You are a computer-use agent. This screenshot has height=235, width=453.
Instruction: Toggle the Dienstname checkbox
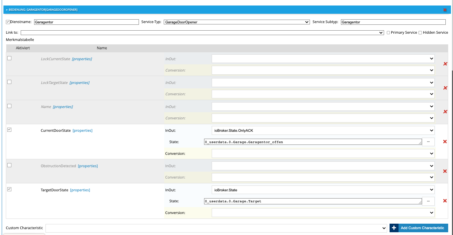(8, 22)
